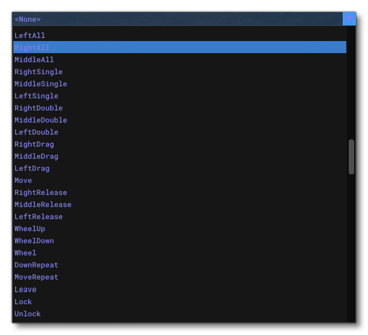
Task: Pick RightRelease from the options
Action: [41, 193]
